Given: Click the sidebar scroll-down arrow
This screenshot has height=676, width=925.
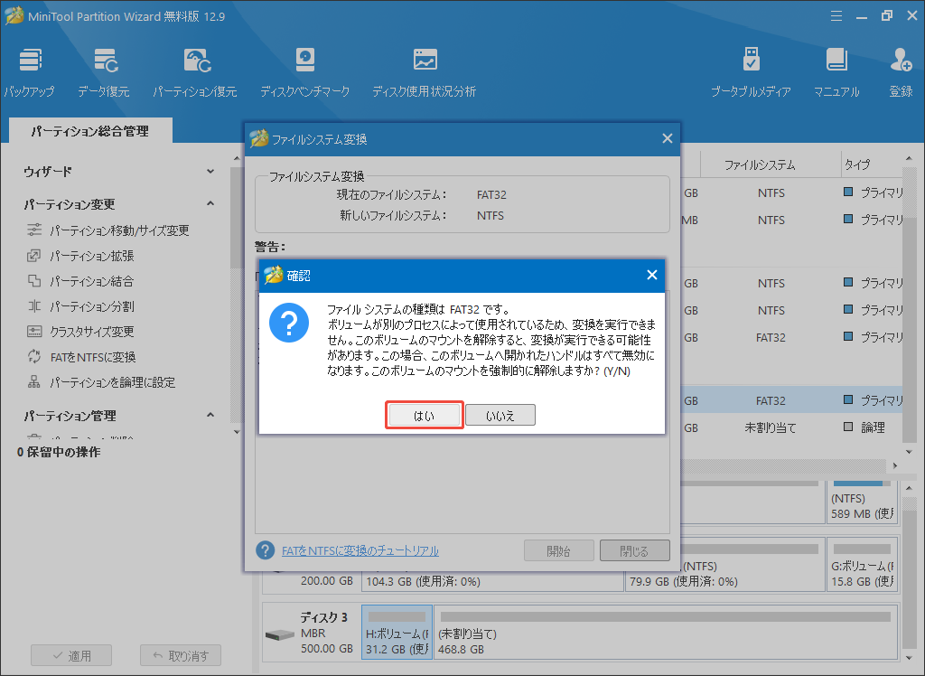Looking at the screenshot, I should tap(237, 432).
